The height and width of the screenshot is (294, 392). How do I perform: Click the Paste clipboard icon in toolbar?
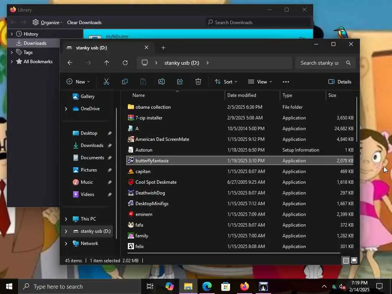click(143, 82)
